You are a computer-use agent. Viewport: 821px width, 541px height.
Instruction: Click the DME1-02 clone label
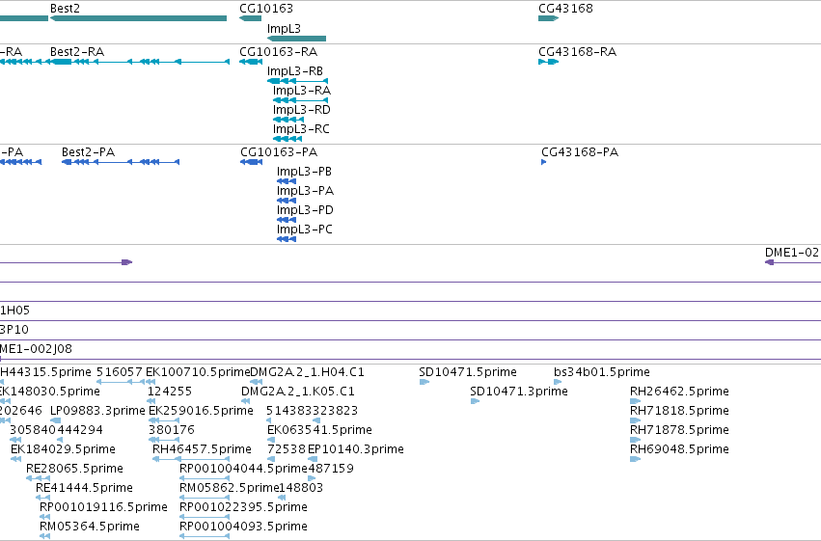(792, 253)
